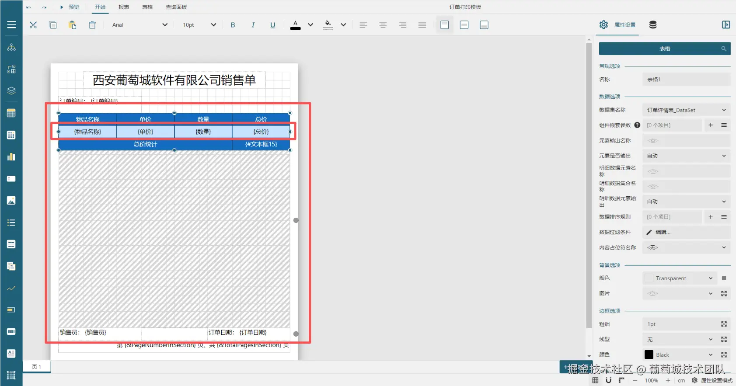The height and width of the screenshot is (386, 736).
Task: Click 预览 preview button
Action: 70,7
